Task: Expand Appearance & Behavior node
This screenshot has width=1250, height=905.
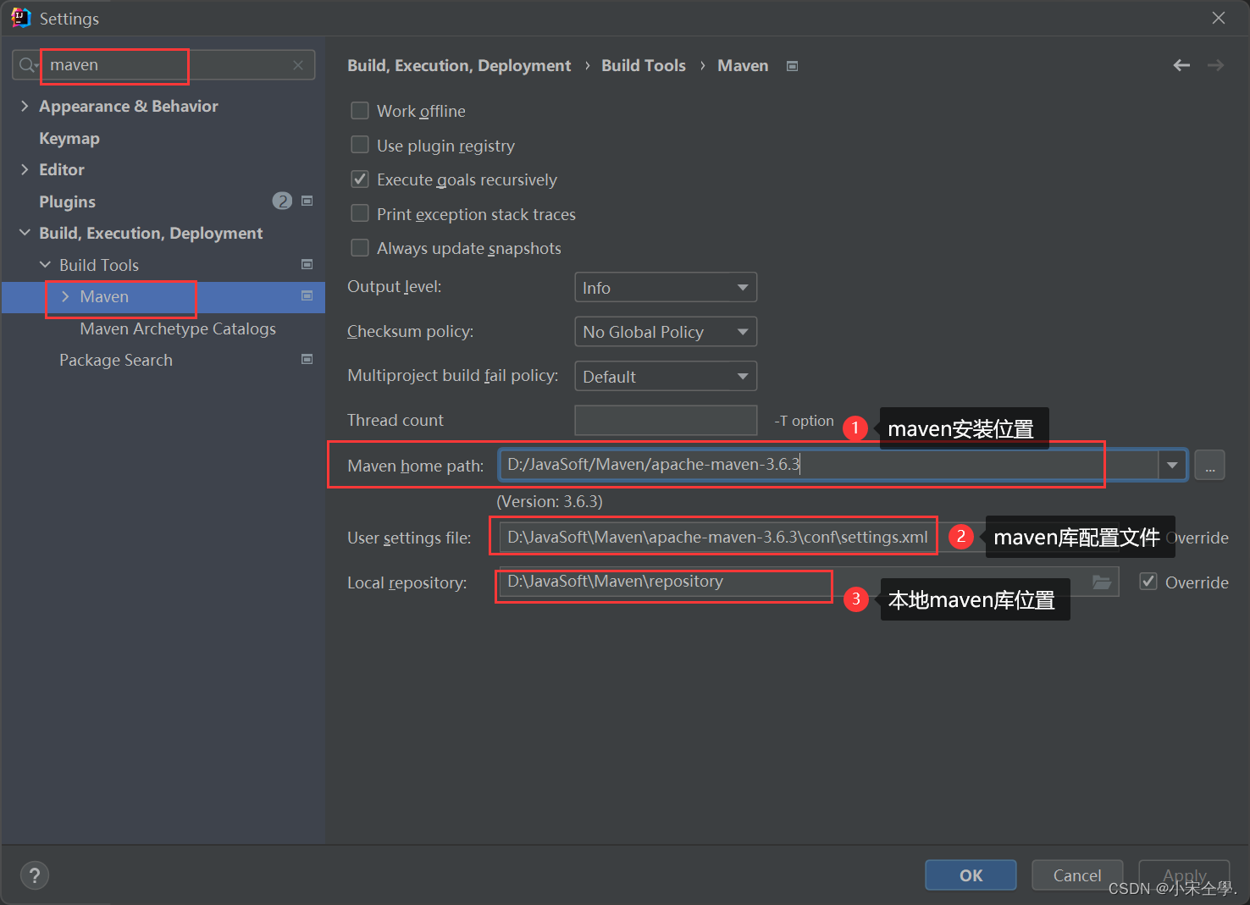Action: coord(25,106)
